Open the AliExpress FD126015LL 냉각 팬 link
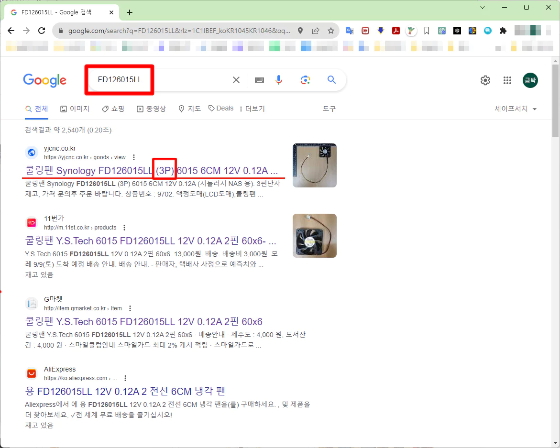This screenshot has width=560, height=448. (125, 392)
